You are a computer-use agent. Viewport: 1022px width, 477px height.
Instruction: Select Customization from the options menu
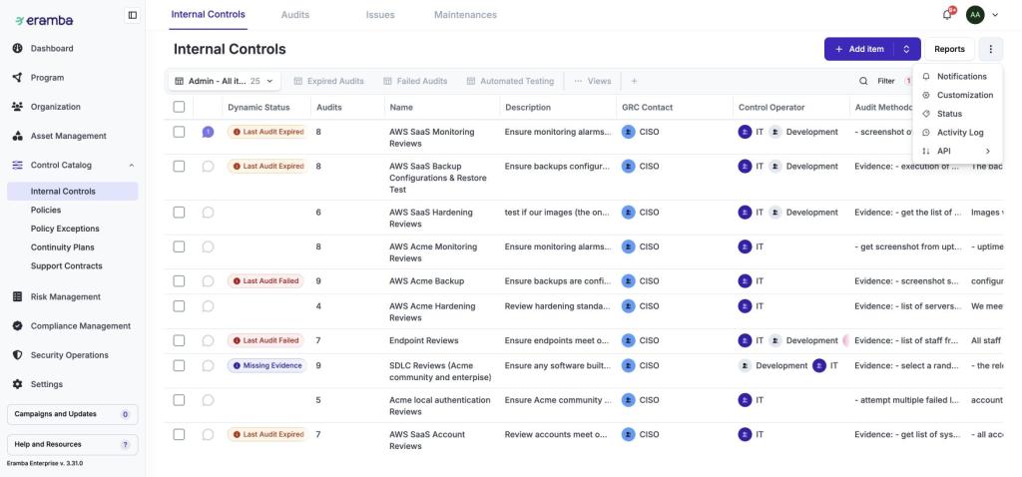click(957, 95)
